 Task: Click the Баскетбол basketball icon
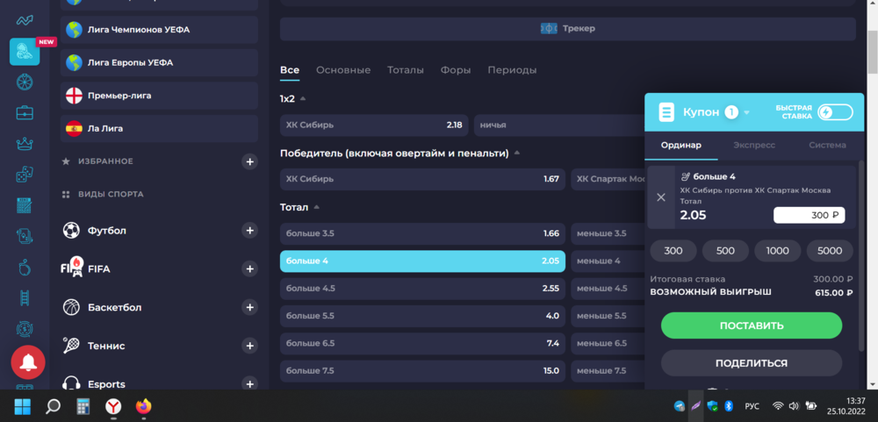[71, 307]
